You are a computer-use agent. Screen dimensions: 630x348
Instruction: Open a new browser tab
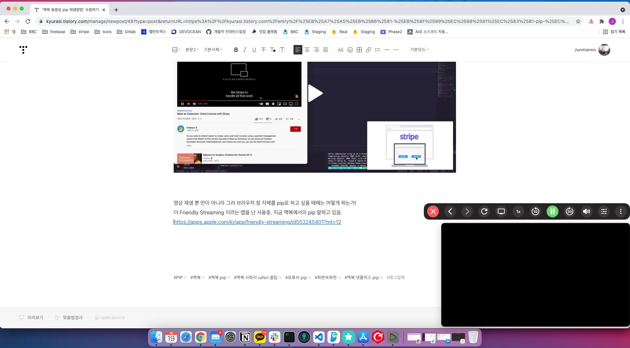coord(116,10)
